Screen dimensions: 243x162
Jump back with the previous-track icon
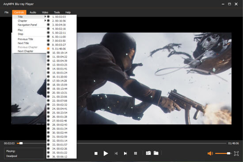coord(116,153)
